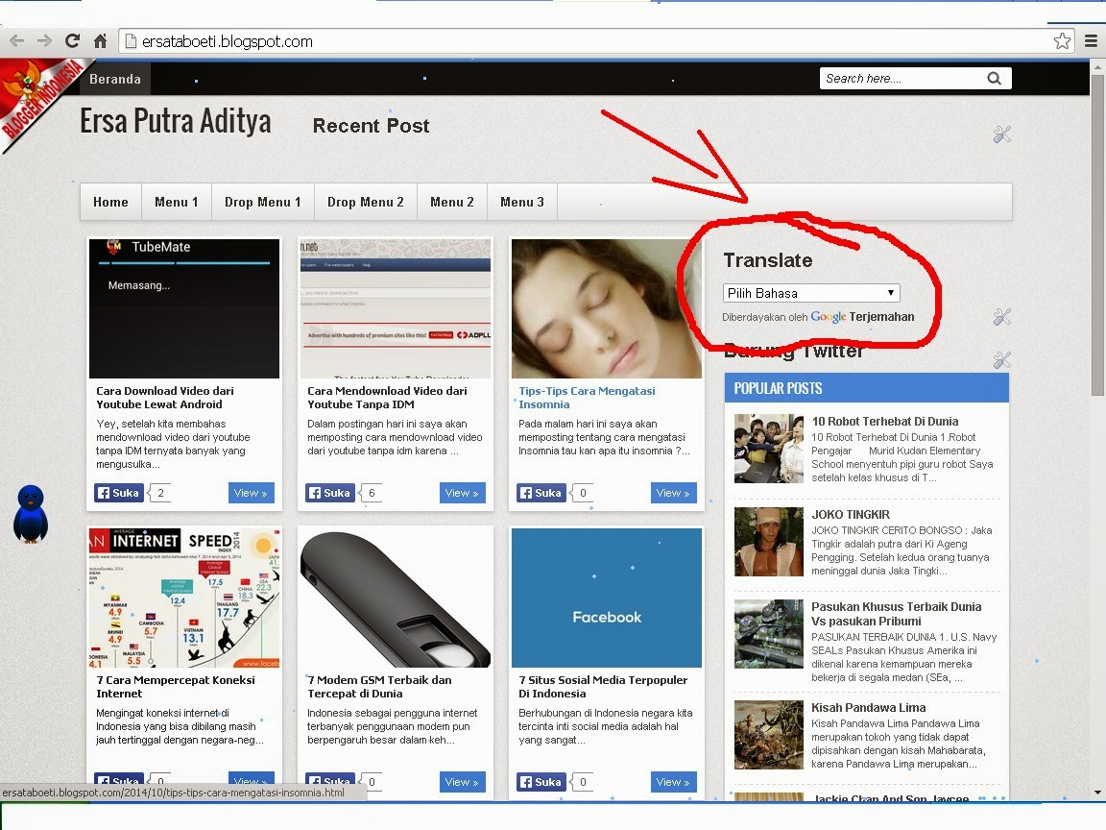Click the like count '6' bubble
1106x830 pixels.
coord(372,493)
